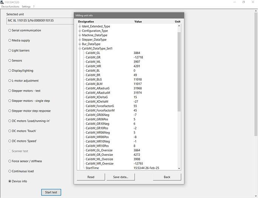Open the Settings menu
The height and width of the screenshot is (198, 258).
point(26,7)
